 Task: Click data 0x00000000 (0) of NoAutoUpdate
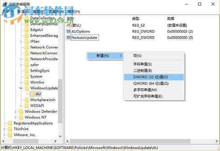click(x=180, y=37)
